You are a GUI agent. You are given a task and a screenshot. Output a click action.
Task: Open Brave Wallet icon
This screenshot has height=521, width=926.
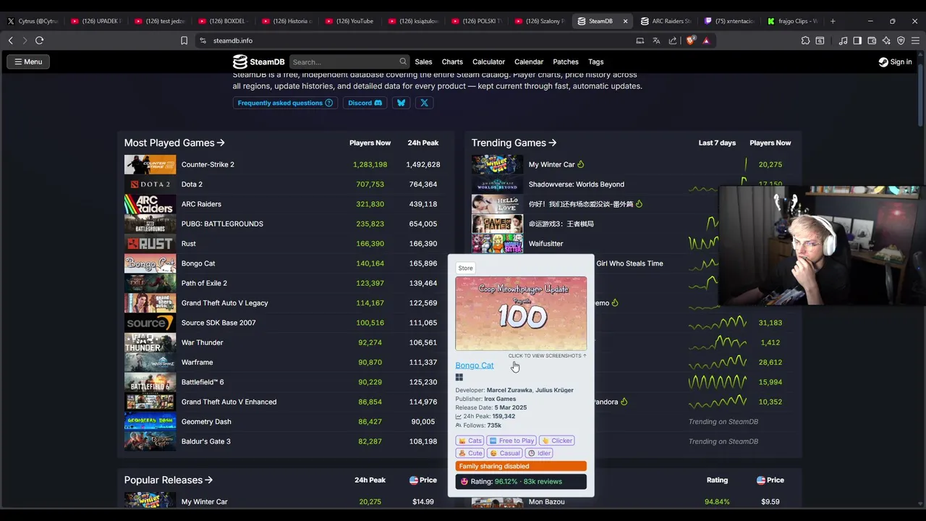point(872,41)
